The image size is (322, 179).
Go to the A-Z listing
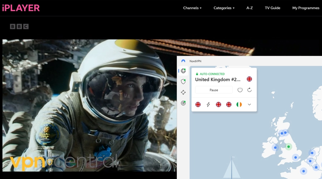click(249, 8)
